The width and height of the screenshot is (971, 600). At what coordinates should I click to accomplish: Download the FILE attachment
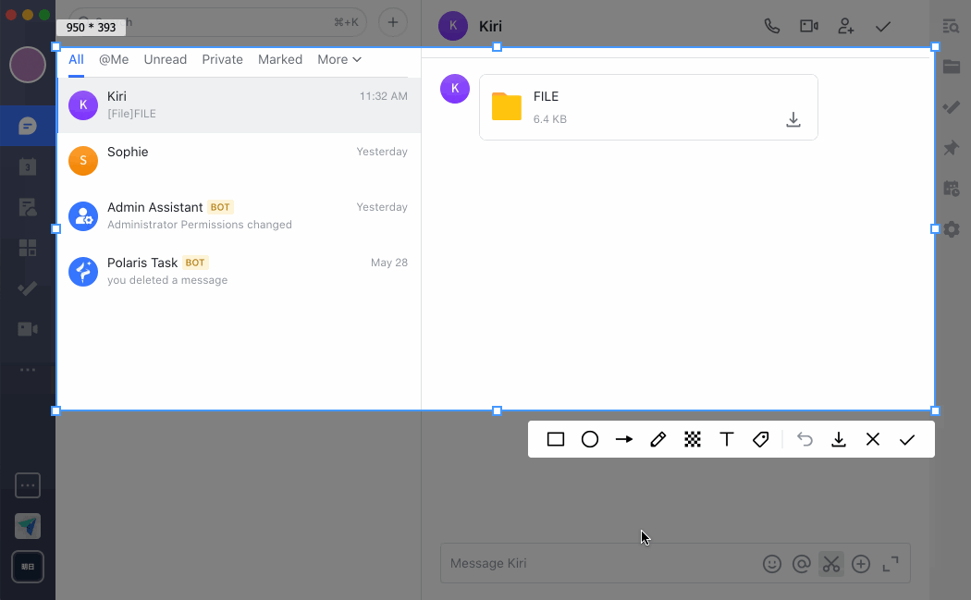(x=793, y=120)
